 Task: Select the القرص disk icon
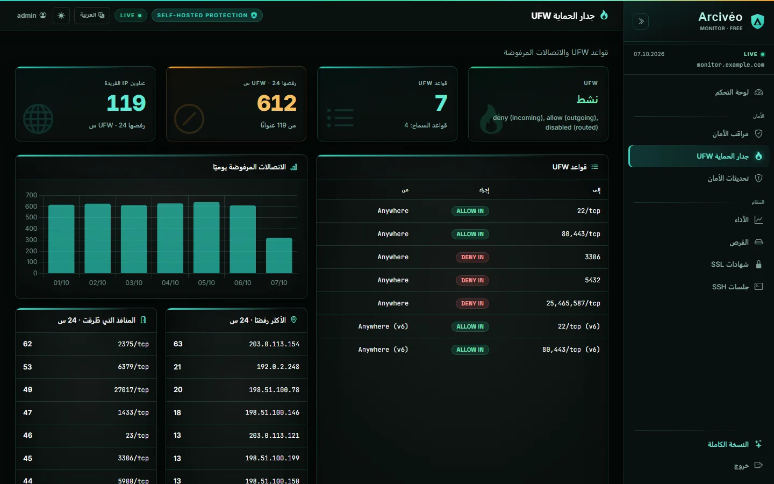tap(758, 242)
